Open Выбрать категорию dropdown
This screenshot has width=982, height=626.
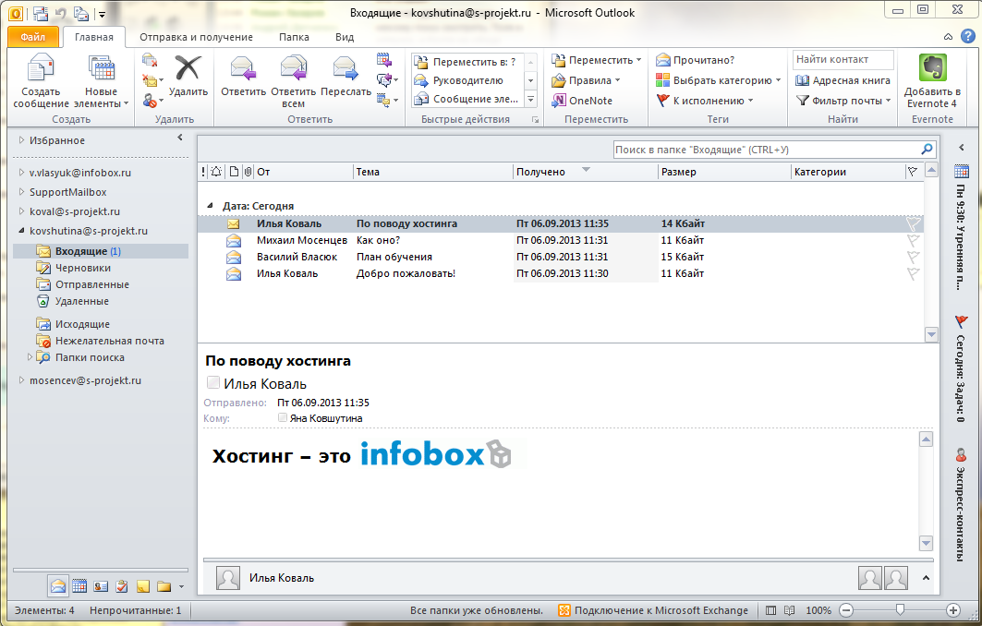pyautogui.click(x=719, y=80)
